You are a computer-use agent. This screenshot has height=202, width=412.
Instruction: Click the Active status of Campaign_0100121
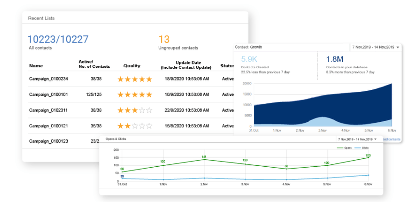tap(228, 126)
